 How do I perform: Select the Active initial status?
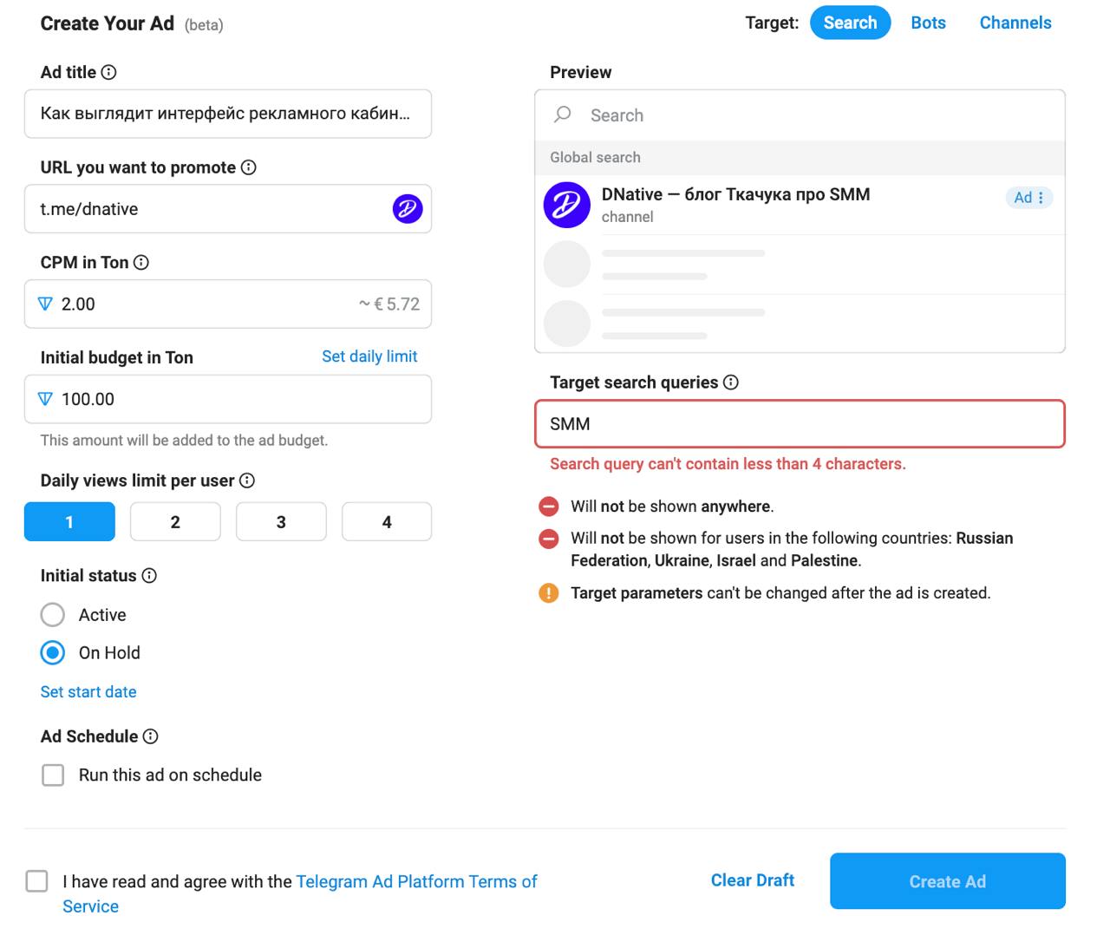(52, 614)
